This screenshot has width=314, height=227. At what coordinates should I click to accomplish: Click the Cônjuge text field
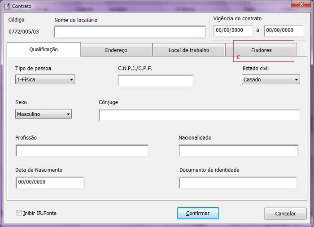199,115
